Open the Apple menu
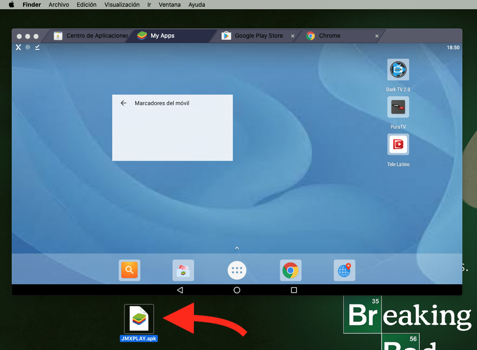Image resolution: width=477 pixels, height=350 pixels. (11, 5)
